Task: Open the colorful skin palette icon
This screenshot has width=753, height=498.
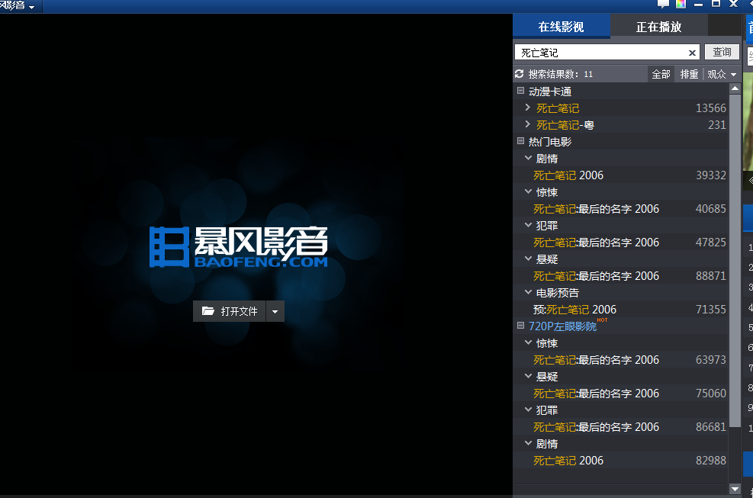Action: point(681,5)
